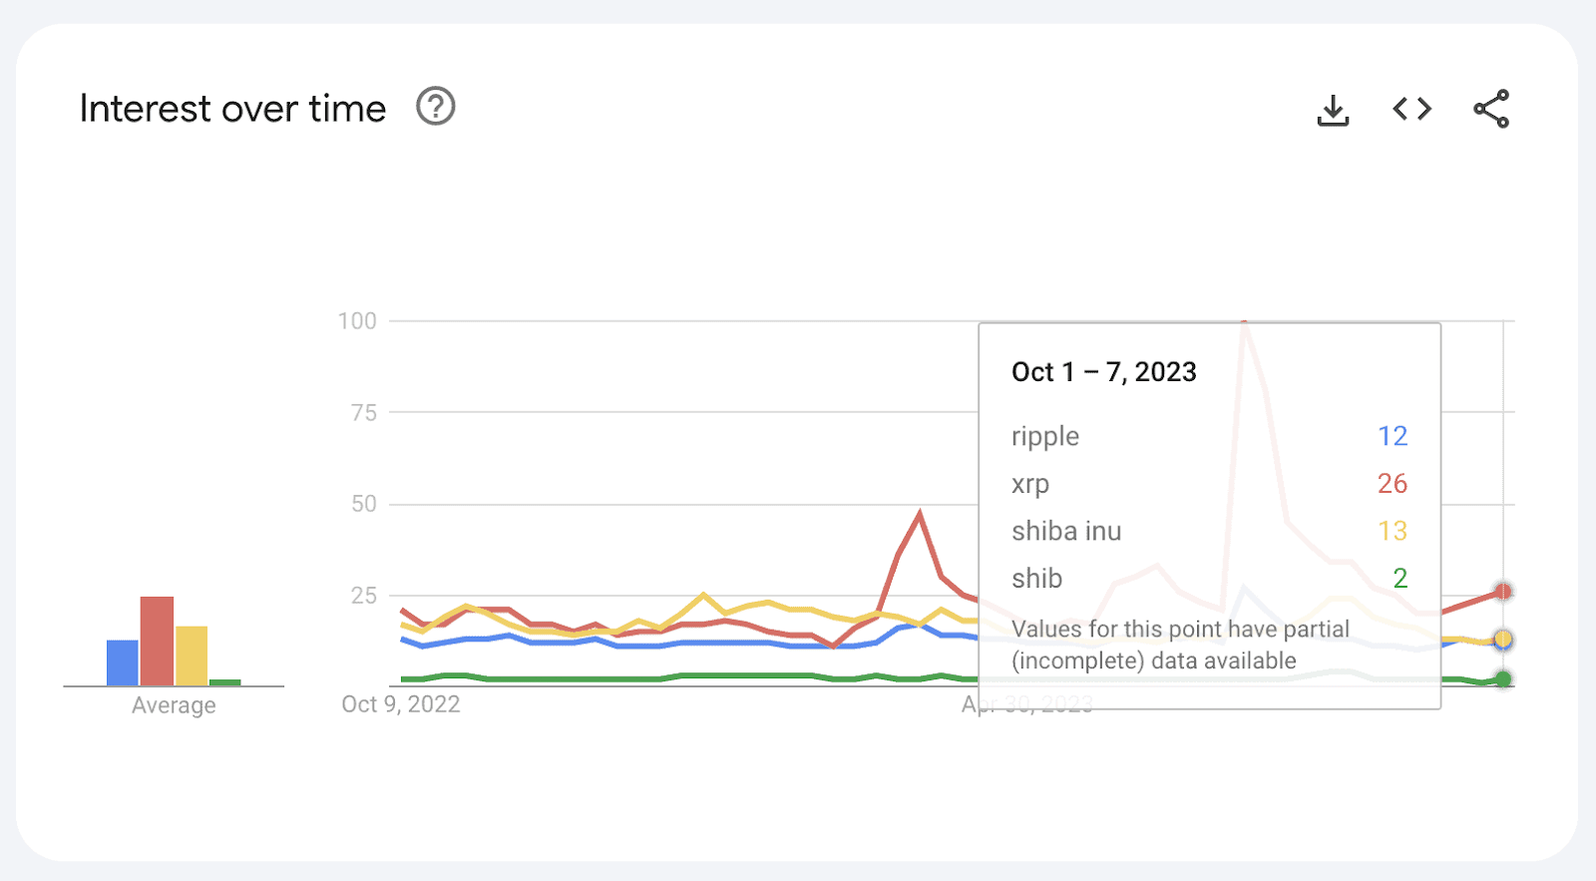Download the chart data as CSV
The image size is (1596, 881).
[x=1333, y=110]
